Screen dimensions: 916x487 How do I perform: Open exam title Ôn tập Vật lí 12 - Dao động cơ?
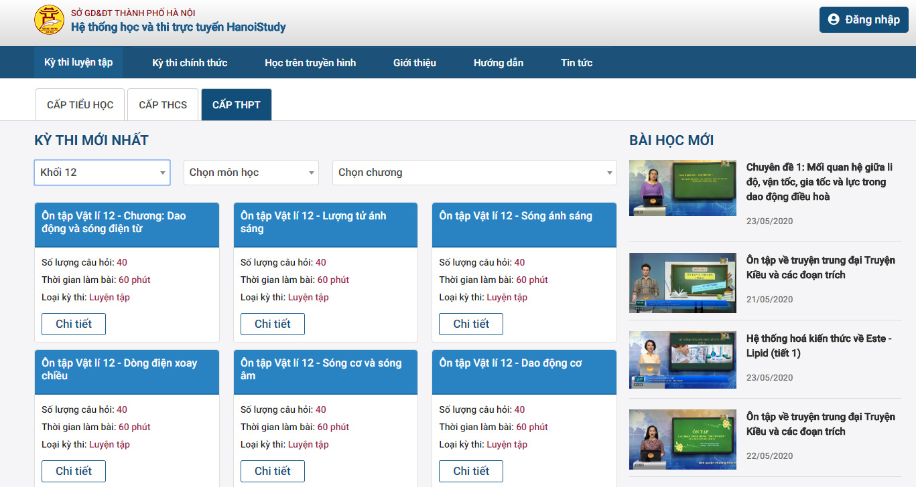point(511,363)
